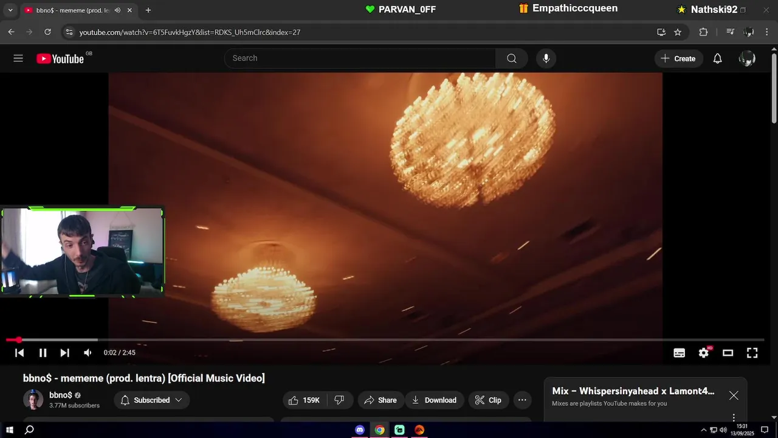
Task: Open Chrome profile avatar
Action: point(749,32)
